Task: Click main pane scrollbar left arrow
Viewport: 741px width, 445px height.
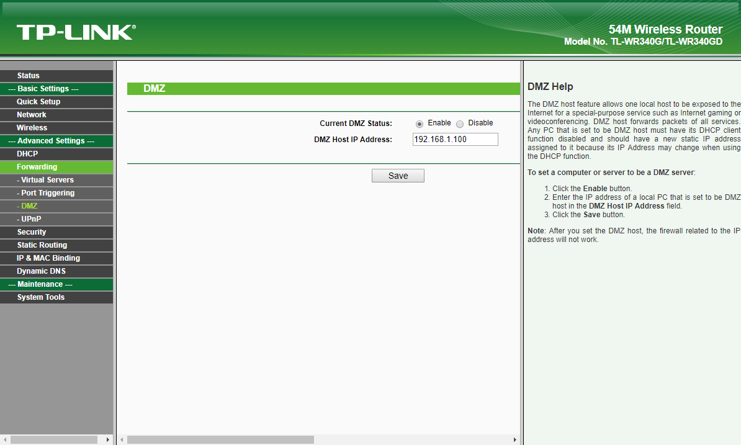Action: [x=122, y=440]
